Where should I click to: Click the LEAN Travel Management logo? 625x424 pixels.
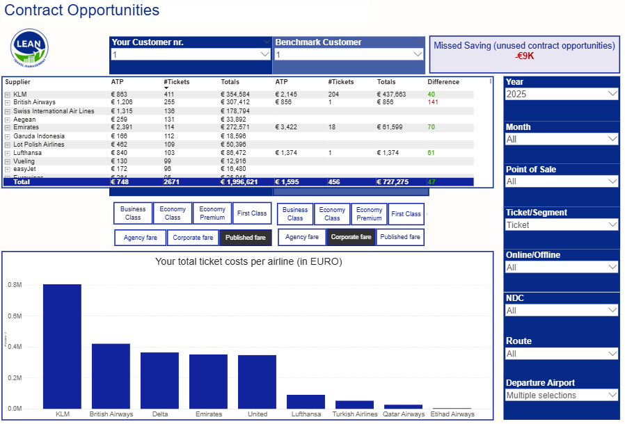(29, 48)
